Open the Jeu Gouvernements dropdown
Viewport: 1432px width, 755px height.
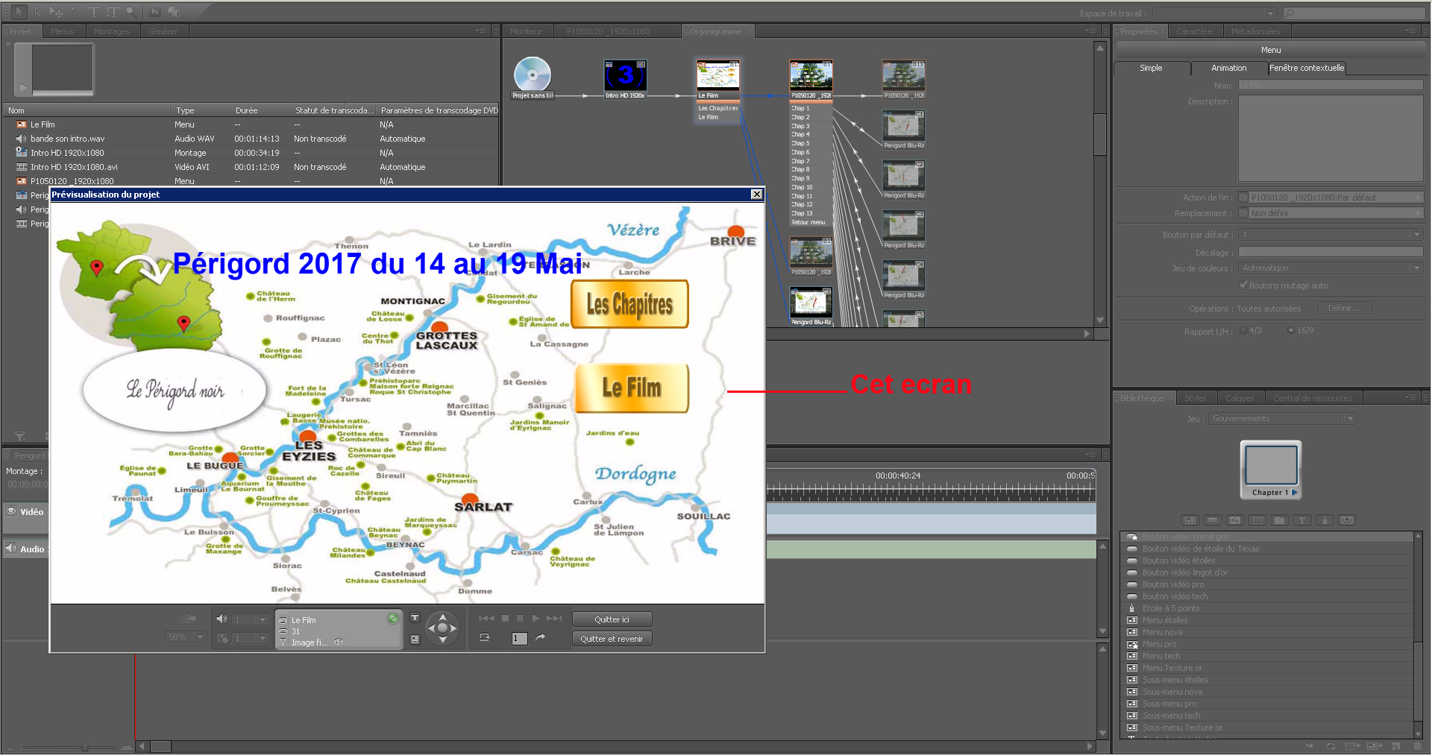click(1350, 419)
